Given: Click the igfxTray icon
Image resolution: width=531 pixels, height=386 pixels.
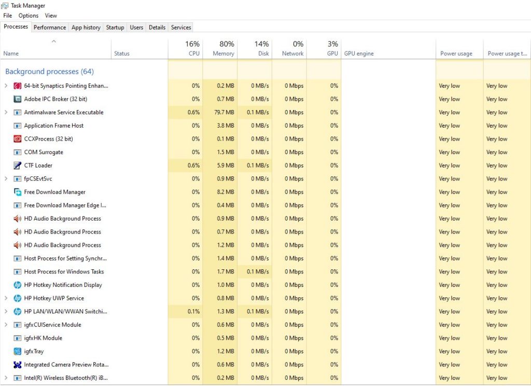Looking at the screenshot, I should coord(17,351).
